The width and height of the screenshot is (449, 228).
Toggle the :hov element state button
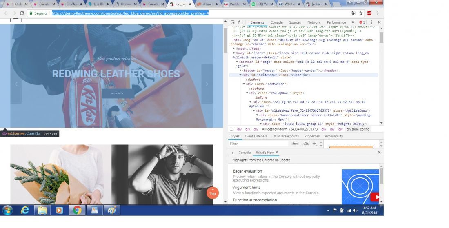coord(295,144)
